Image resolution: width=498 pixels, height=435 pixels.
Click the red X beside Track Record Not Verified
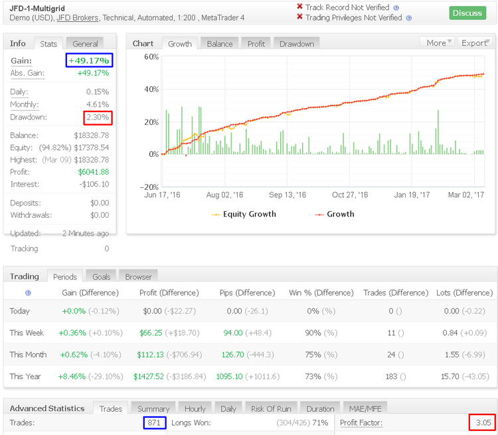point(299,7)
